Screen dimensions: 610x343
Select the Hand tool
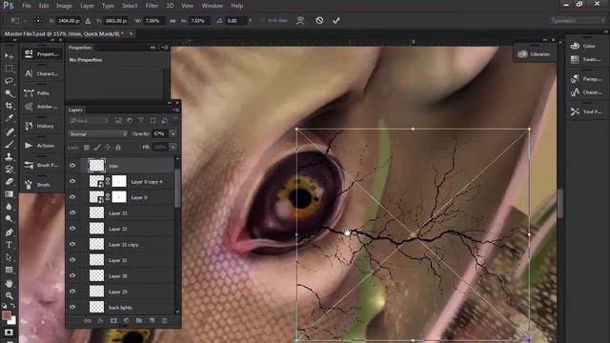(x=9, y=283)
